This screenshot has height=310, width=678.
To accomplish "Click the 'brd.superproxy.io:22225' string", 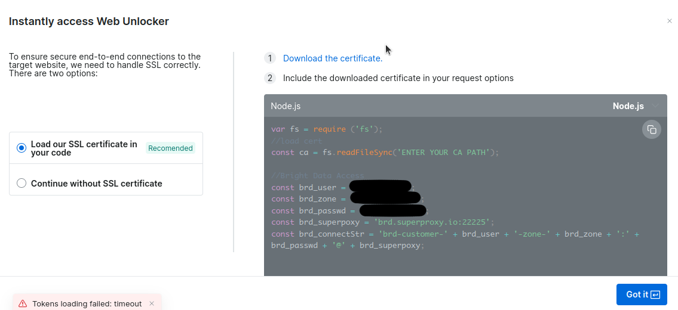I will (431, 222).
